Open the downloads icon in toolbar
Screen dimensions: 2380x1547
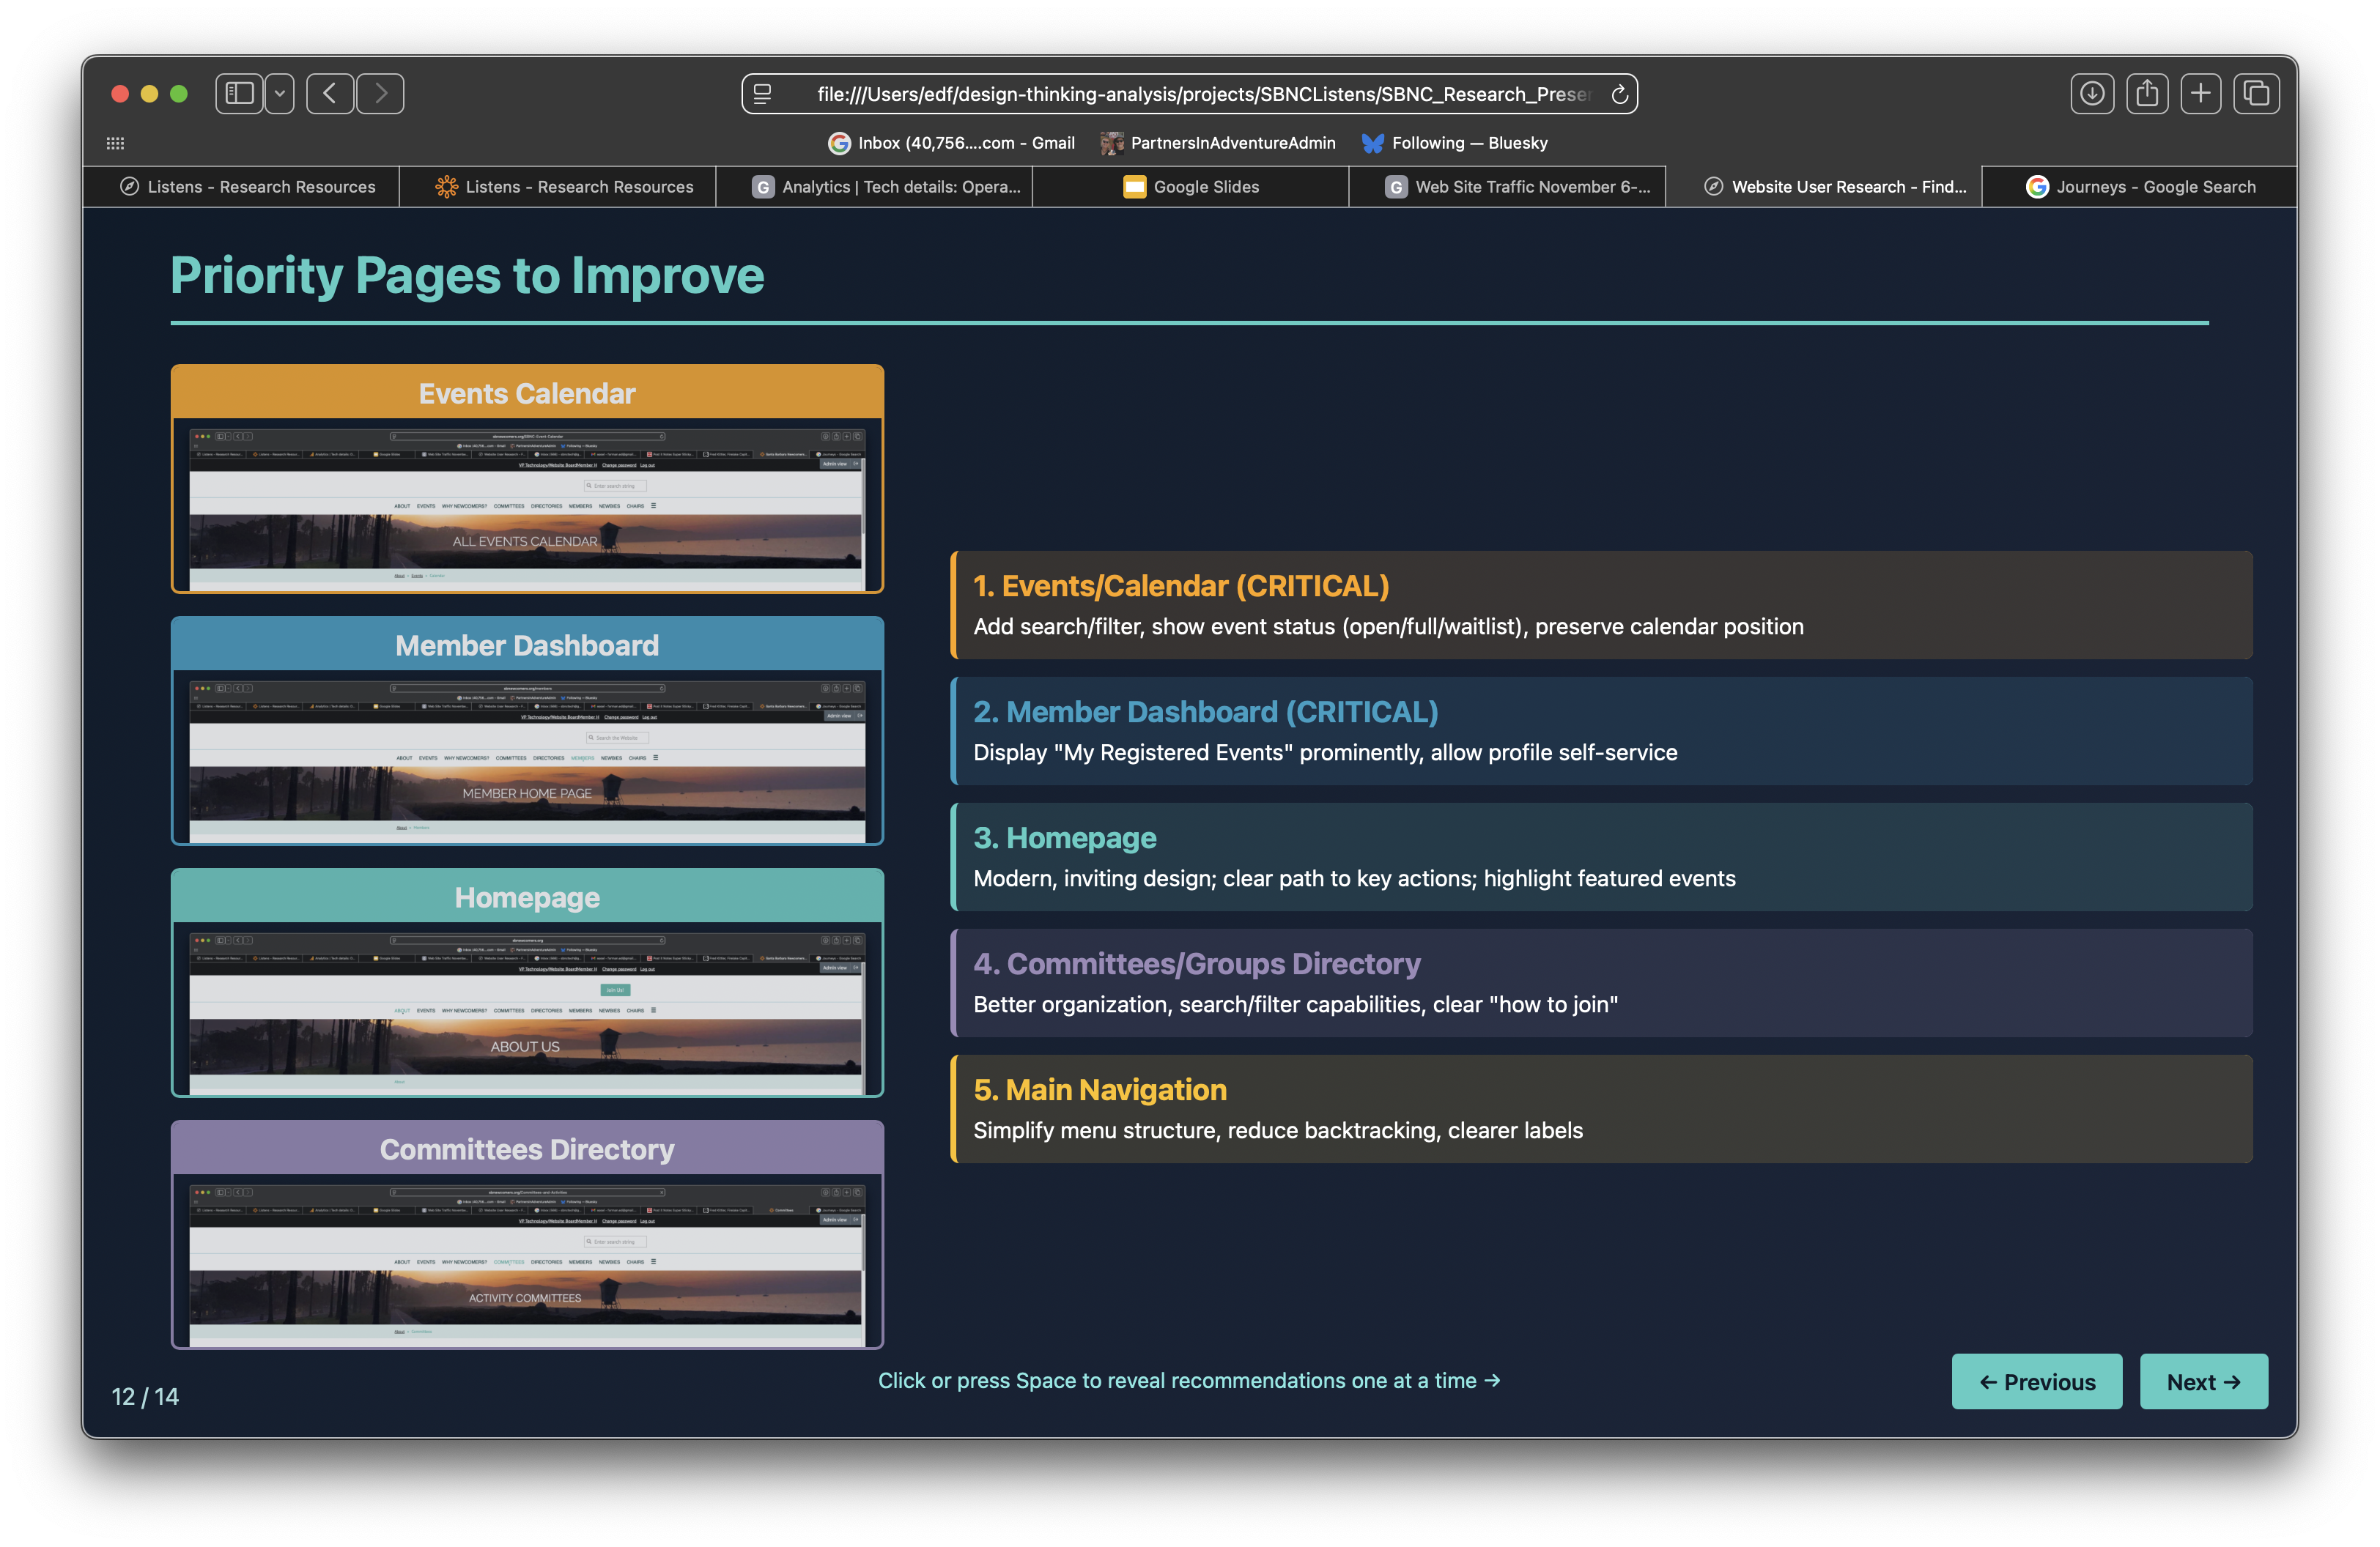click(2091, 94)
